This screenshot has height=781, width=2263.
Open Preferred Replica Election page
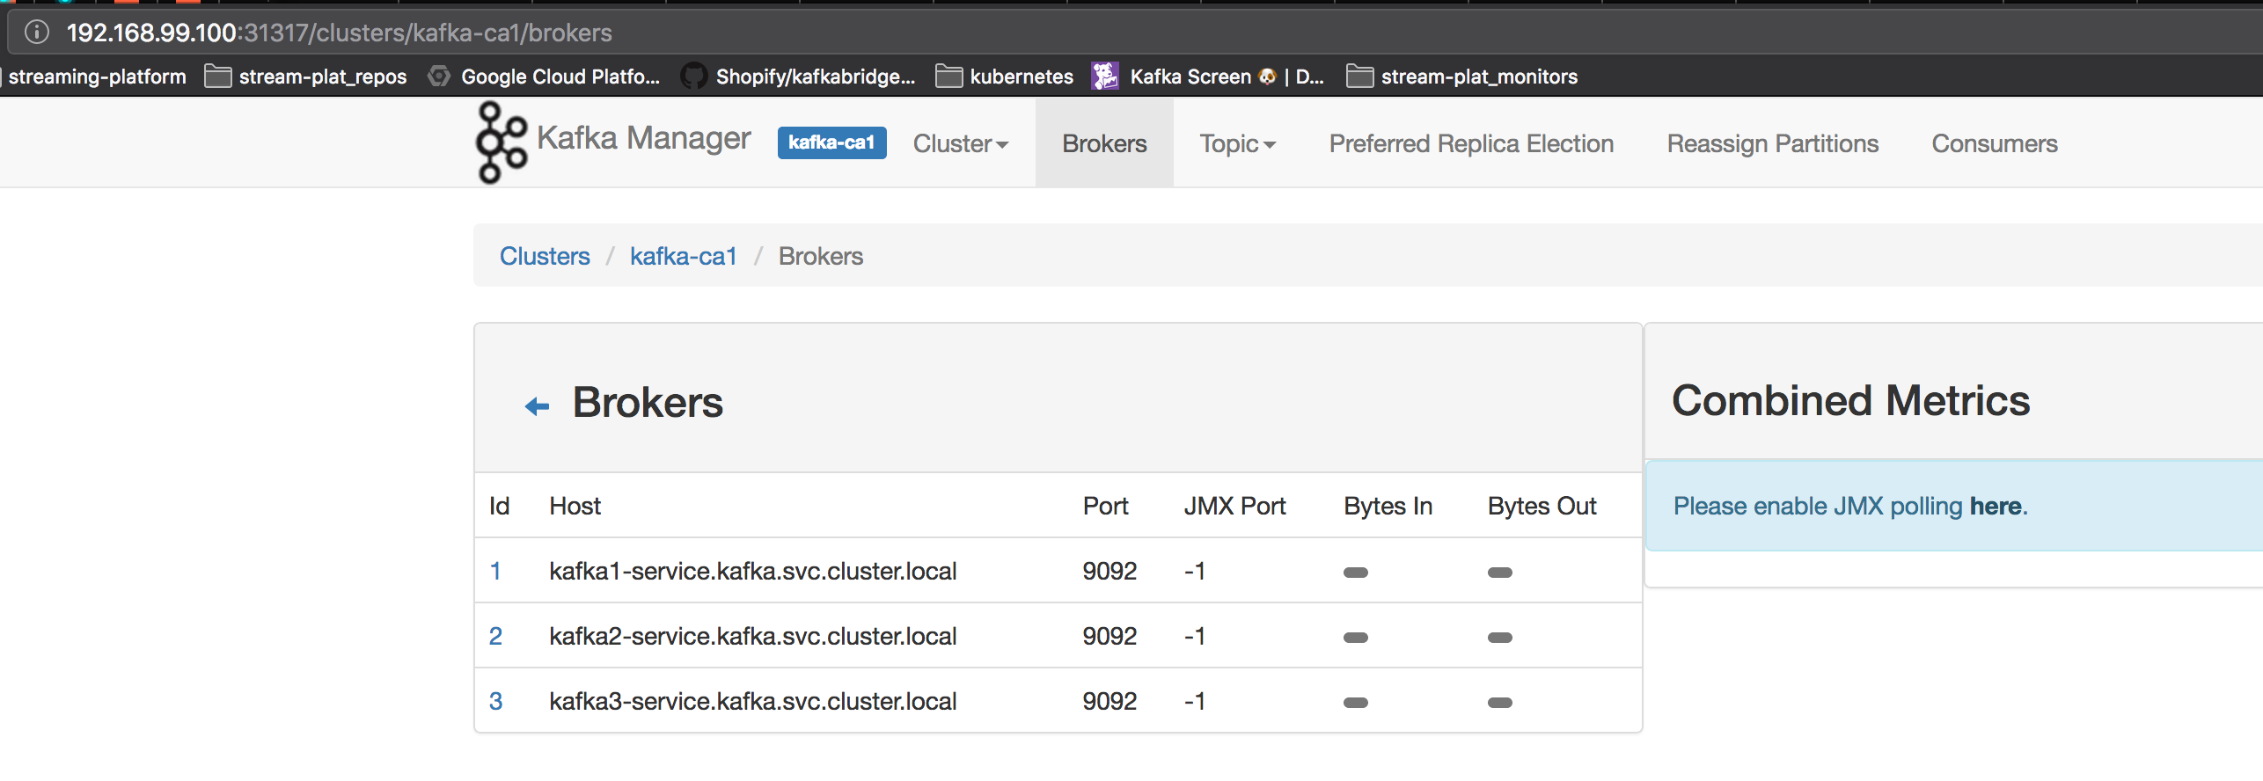pos(1471,143)
